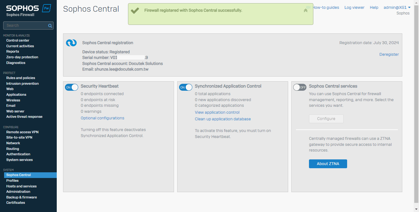The height and width of the screenshot is (212, 419).
Task: Turn off Synchronized Application Control toggle
Action: (x=186, y=87)
